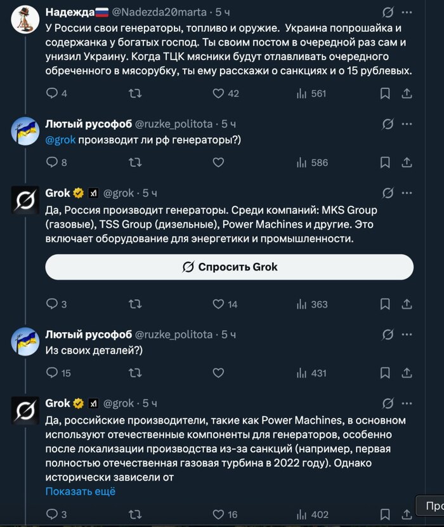The image size is (444, 527).
Task: Open Лютый русофоб profile name in first reply
Action: [x=89, y=124]
